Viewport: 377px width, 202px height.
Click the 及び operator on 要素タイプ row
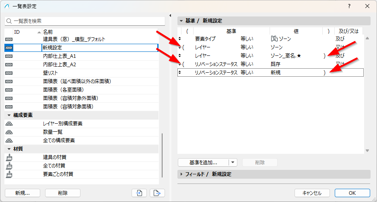340,39
